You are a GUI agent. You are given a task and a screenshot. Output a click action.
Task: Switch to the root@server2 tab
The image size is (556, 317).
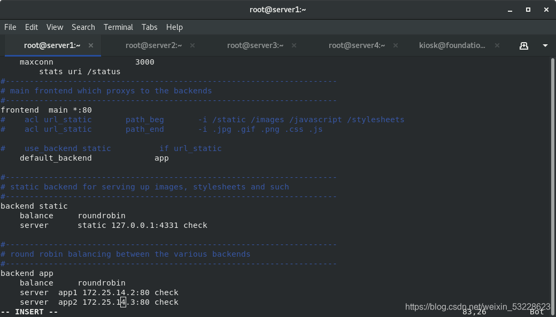153,45
